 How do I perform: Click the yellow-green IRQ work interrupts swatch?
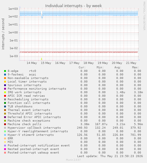(5, 92)
